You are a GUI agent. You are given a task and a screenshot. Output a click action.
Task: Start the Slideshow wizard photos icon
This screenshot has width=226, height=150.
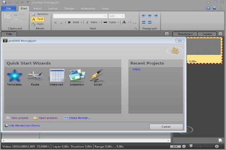tap(77, 75)
